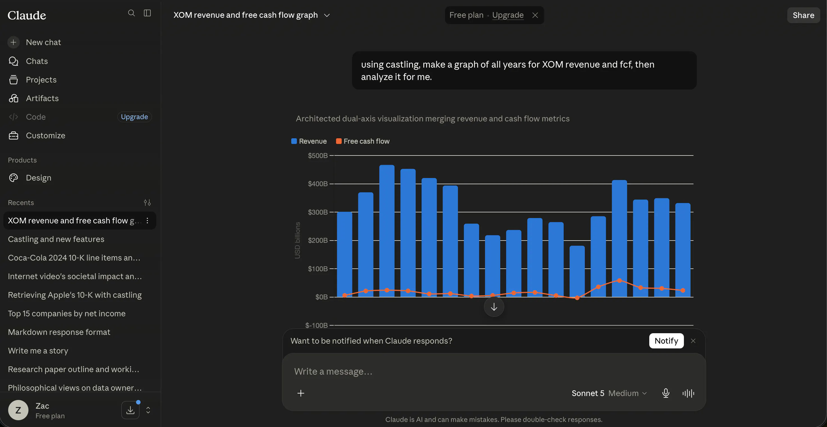Expand the account menu for Zac
This screenshot has height=427, width=827.
point(148,410)
